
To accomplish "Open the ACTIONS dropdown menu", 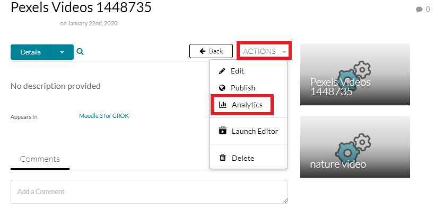I will pos(264,51).
